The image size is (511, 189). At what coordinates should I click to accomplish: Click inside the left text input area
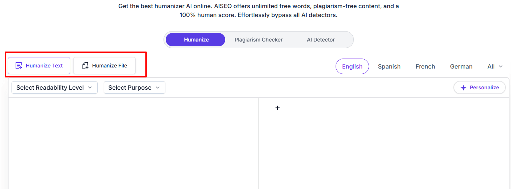click(x=133, y=145)
